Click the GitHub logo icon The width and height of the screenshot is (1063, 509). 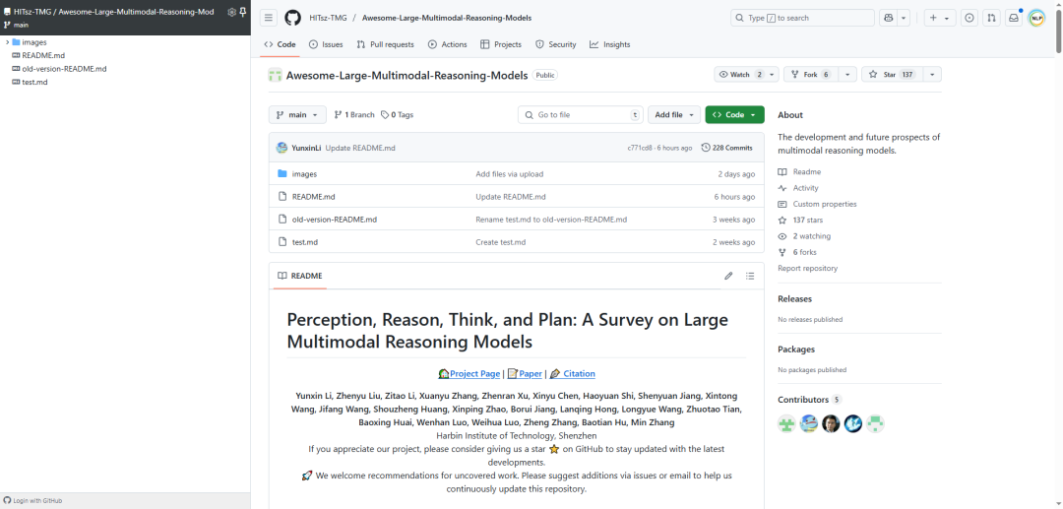(x=292, y=18)
